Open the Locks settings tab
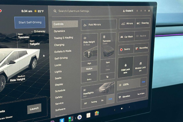183x122 pixels. 58,65
